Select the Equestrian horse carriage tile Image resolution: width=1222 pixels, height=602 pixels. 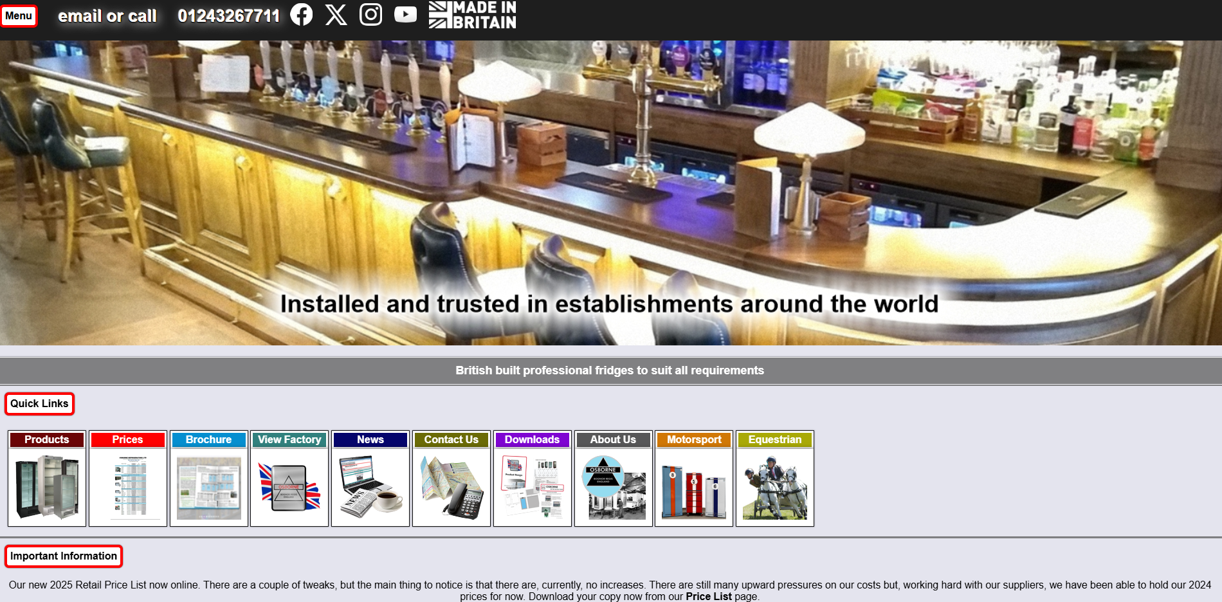775,486
